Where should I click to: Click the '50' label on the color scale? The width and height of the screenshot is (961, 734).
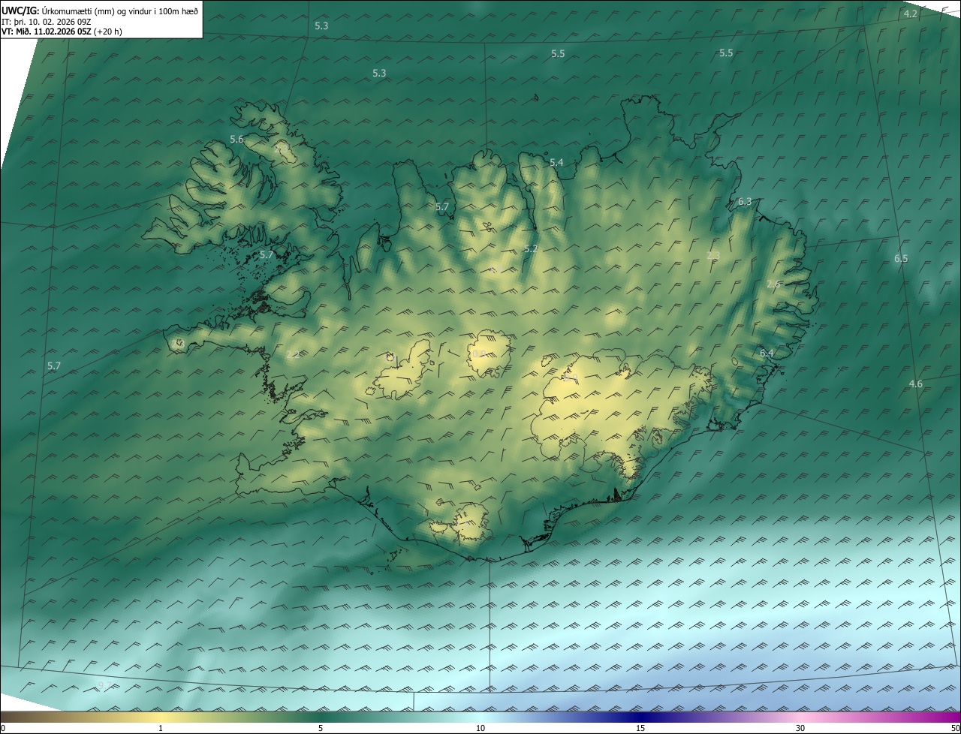tap(955, 729)
